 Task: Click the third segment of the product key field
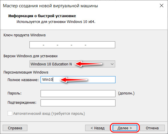64,45
